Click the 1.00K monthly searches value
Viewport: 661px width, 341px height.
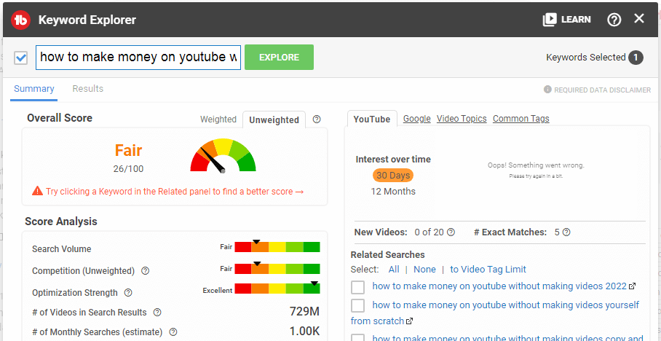[304, 332]
